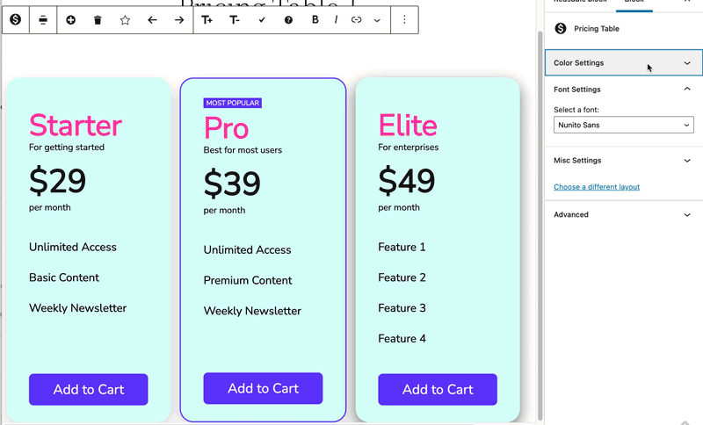Open the block alignment options
Screen dimensions: 703x425
pos(43,19)
